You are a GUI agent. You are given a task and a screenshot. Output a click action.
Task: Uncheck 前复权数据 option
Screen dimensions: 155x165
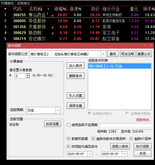pyautogui.click(x=68, y=139)
